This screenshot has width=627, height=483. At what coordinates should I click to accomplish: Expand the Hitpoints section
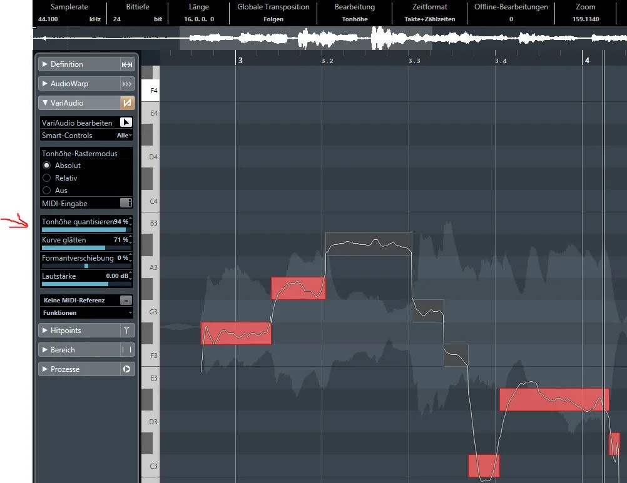point(45,330)
